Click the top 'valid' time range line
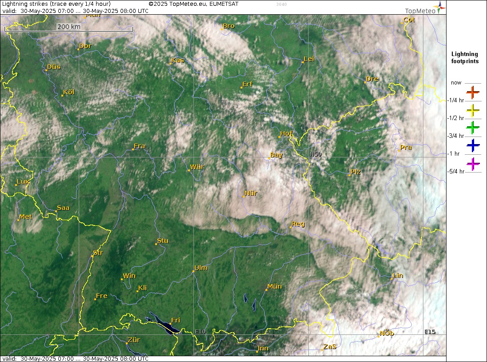Viewport: 487px width, 362px height. point(75,11)
